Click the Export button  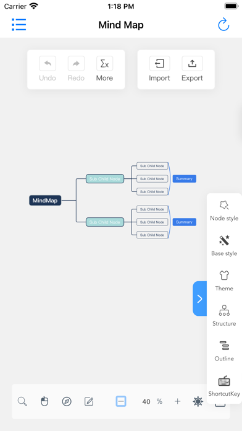192,69
